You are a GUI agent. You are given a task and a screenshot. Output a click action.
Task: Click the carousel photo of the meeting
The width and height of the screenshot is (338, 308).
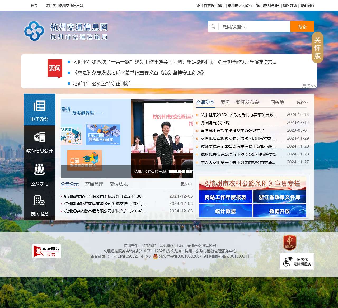tap(162, 139)
